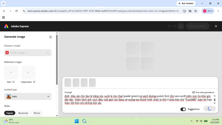
Task: Open the Content type Auto dropdown
Action: [28, 96]
